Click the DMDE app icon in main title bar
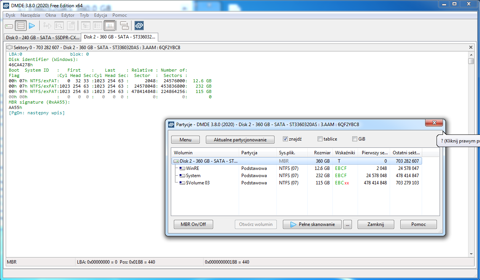480x280 pixels. (6, 5)
